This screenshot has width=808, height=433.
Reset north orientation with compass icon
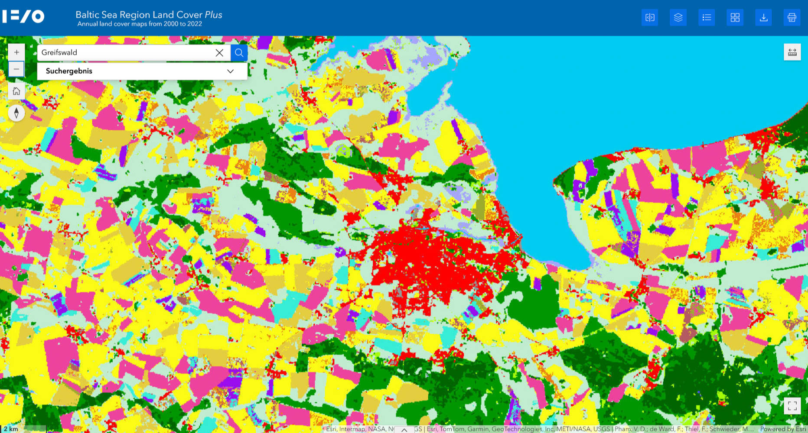tap(16, 113)
